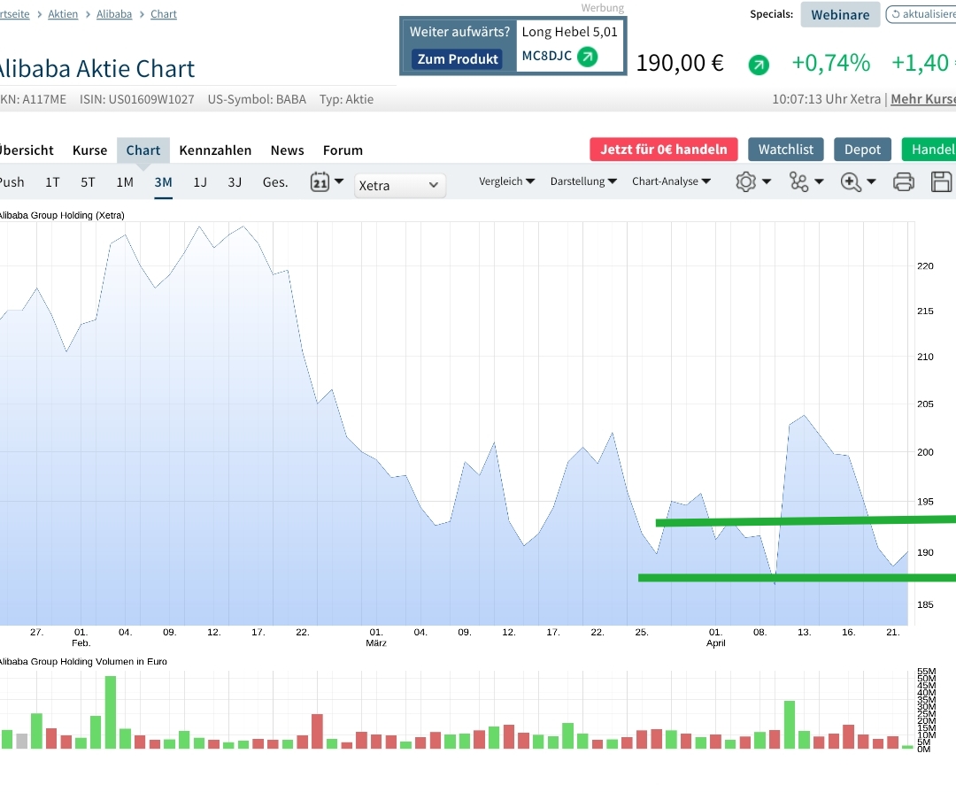This screenshot has width=956, height=792.
Task: Click the Zum Produkt button
Action: (458, 59)
